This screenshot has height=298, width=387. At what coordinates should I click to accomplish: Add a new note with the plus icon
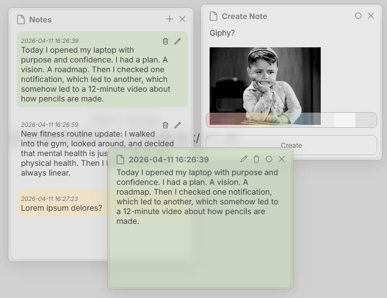(170, 19)
